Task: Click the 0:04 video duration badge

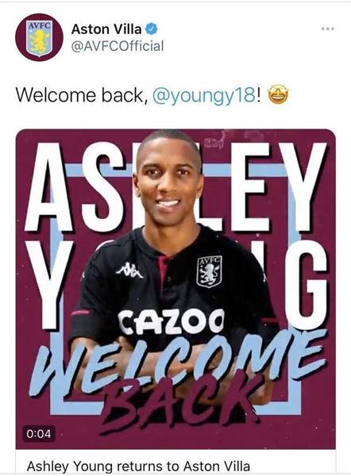Action: tap(39, 433)
